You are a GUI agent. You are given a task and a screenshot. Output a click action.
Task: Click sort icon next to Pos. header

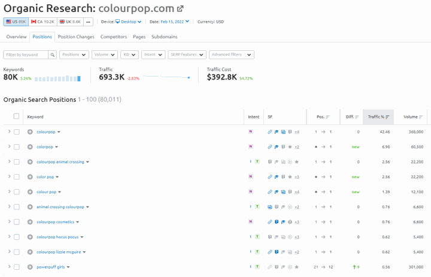(x=327, y=117)
